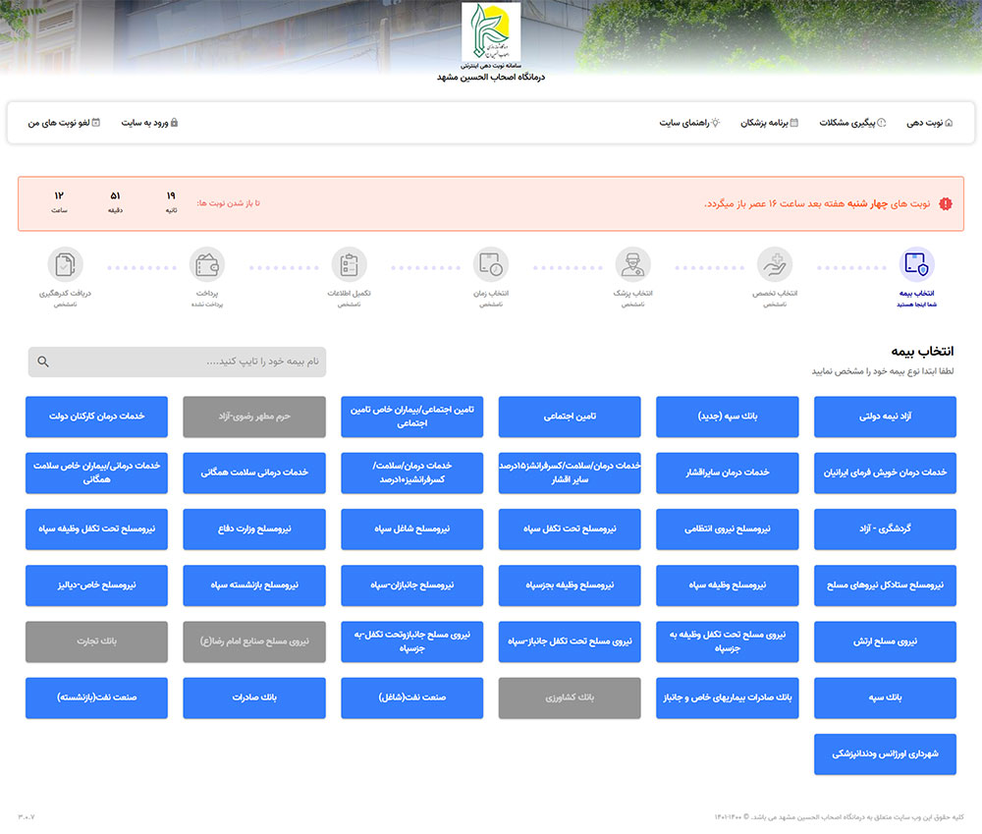Choose خدمات درمان سایراقشار insurance
Image resolution: width=982 pixels, height=834 pixels.
click(727, 473)
